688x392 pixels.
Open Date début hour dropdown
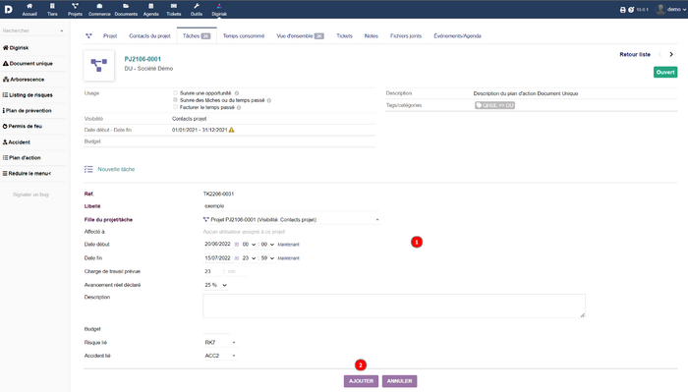(249, 245)
